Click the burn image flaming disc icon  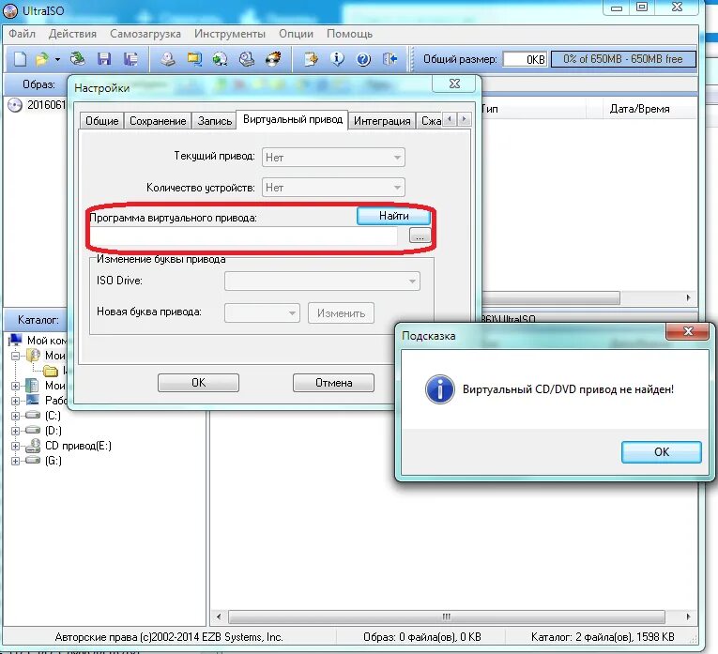[x=273, y=59]
